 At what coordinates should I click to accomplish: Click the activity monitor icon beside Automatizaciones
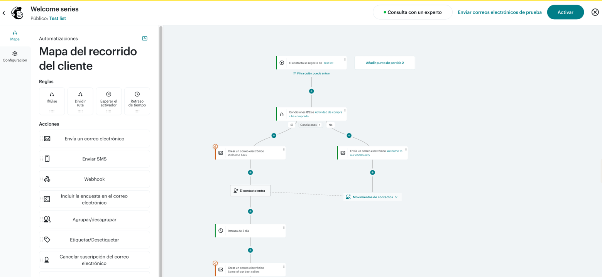pyautogui.click(x=145, y=39)
